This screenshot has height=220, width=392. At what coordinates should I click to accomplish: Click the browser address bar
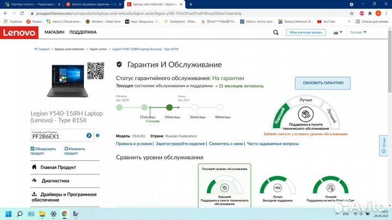pyautogui.click(x=189, y=14)
